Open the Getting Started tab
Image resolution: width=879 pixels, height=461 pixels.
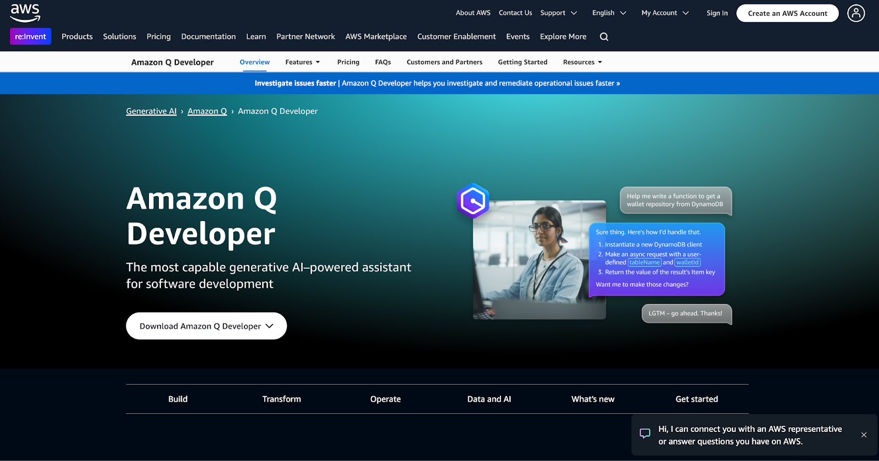point(522,62)
